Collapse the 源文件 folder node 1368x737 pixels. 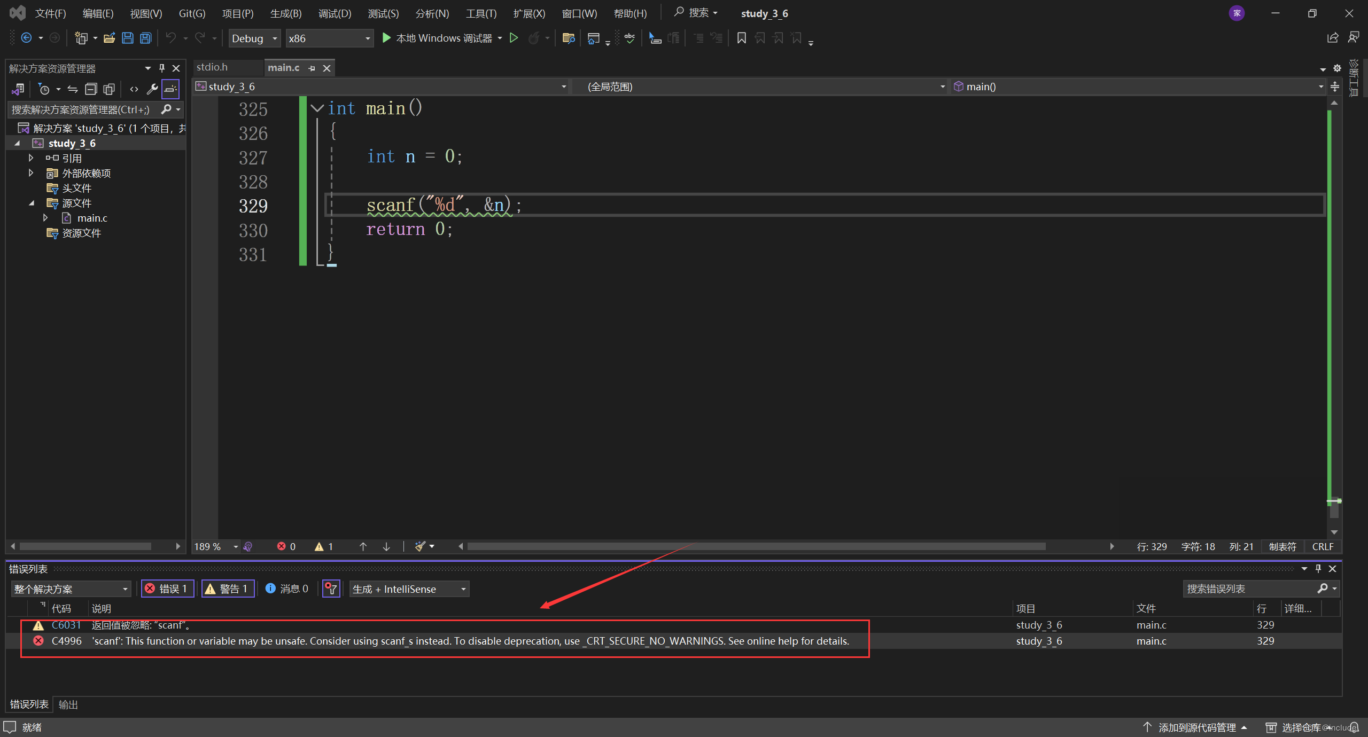pyautogui.click(x=32, y=203)
